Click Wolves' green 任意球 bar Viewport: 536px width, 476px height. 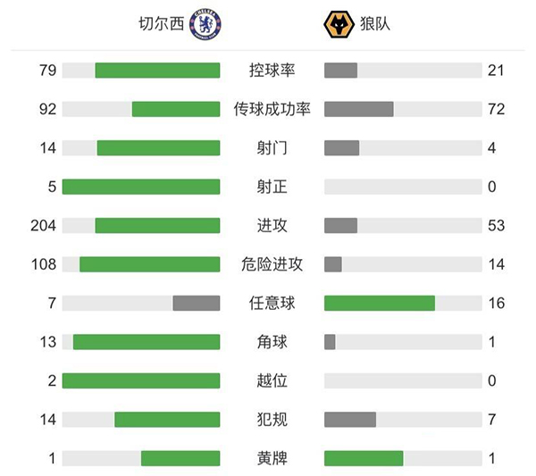coord(380,303)
